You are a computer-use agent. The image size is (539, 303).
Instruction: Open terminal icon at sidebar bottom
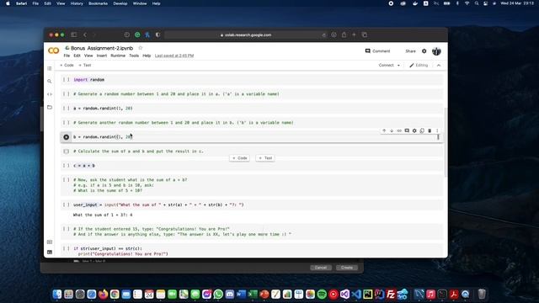click(x=50, y=252)
